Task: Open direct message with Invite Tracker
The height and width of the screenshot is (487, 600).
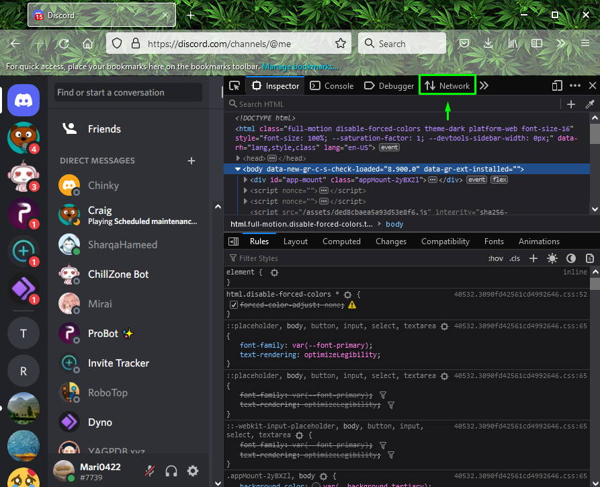Action: [129, 363]
